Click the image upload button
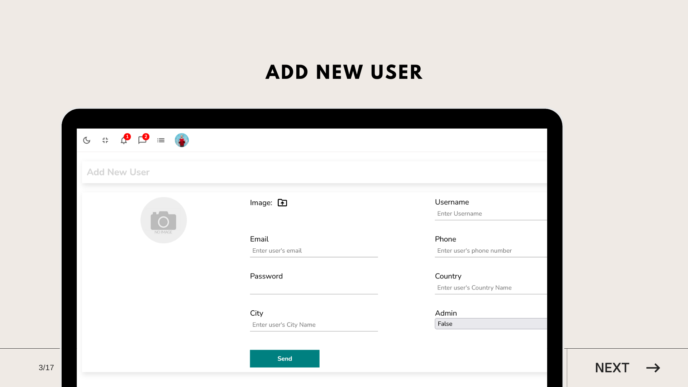 click(x=282, y=203)
